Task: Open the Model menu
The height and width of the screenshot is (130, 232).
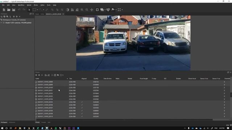Action: coord(29,5)
